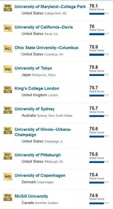This screenshot has width=113, height=209.
Task: Open McGill University link
Action: point(31,196)
